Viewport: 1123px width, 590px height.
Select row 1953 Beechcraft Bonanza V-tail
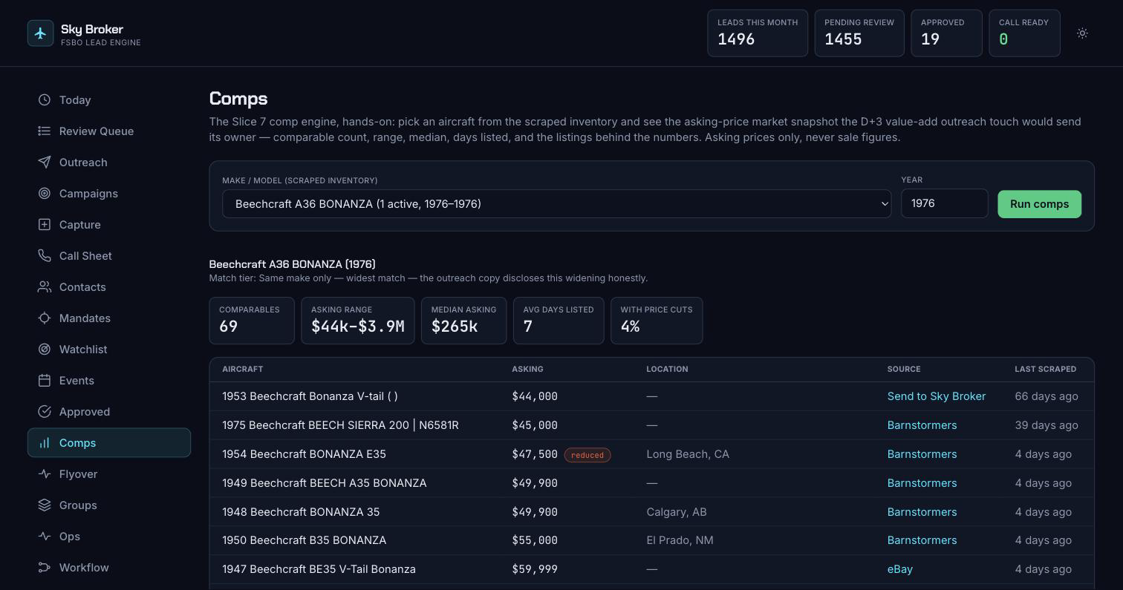click(651, 396)
